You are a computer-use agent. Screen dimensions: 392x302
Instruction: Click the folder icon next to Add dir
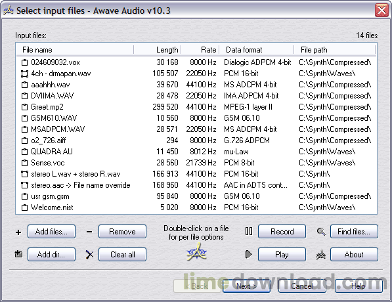[x=18, y=254]
